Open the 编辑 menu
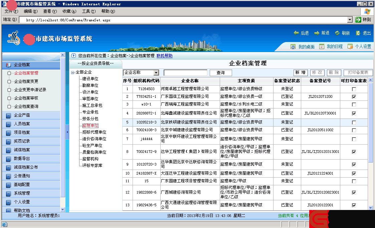Image resolution: width=375 pixels, height=228 pixels. pos(31,11)
